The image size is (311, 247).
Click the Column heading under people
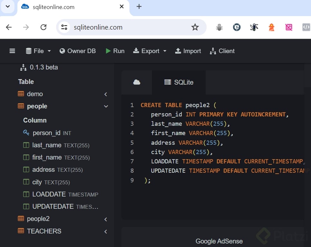(x=35, y=120)
